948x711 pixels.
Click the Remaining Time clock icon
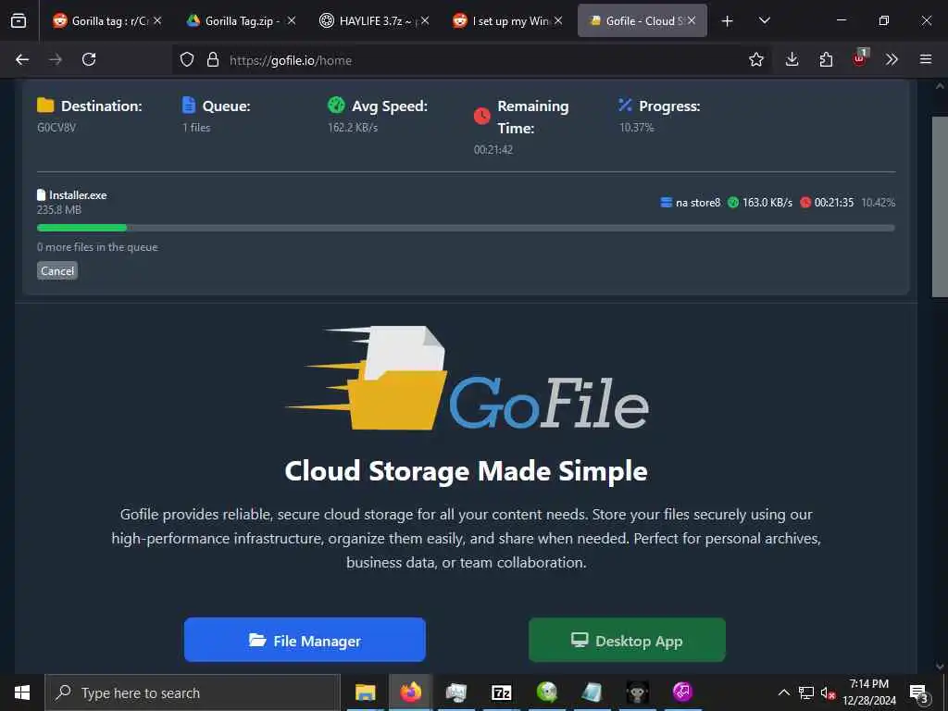tap(481, 116)
